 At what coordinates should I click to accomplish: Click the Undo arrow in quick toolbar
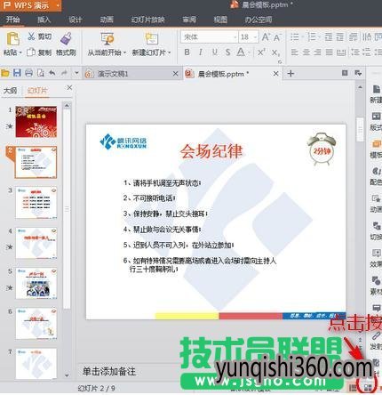[x=52, y=73]
